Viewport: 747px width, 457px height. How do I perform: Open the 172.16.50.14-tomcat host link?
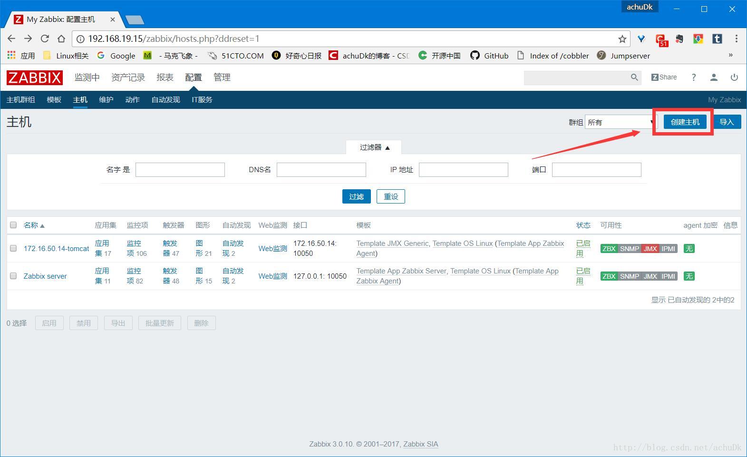click(x=56, y=248)
